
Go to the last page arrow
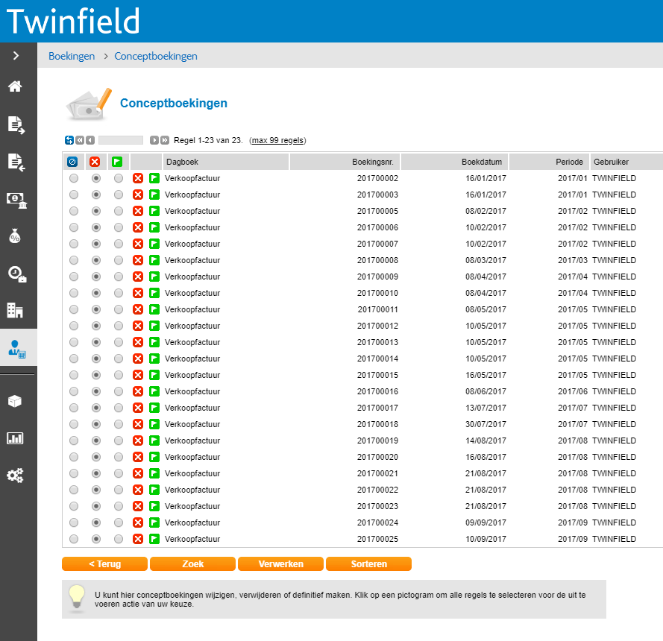165,140
